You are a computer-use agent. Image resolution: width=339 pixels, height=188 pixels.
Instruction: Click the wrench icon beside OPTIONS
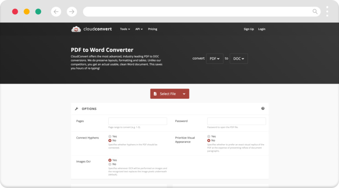click(77, 109)
